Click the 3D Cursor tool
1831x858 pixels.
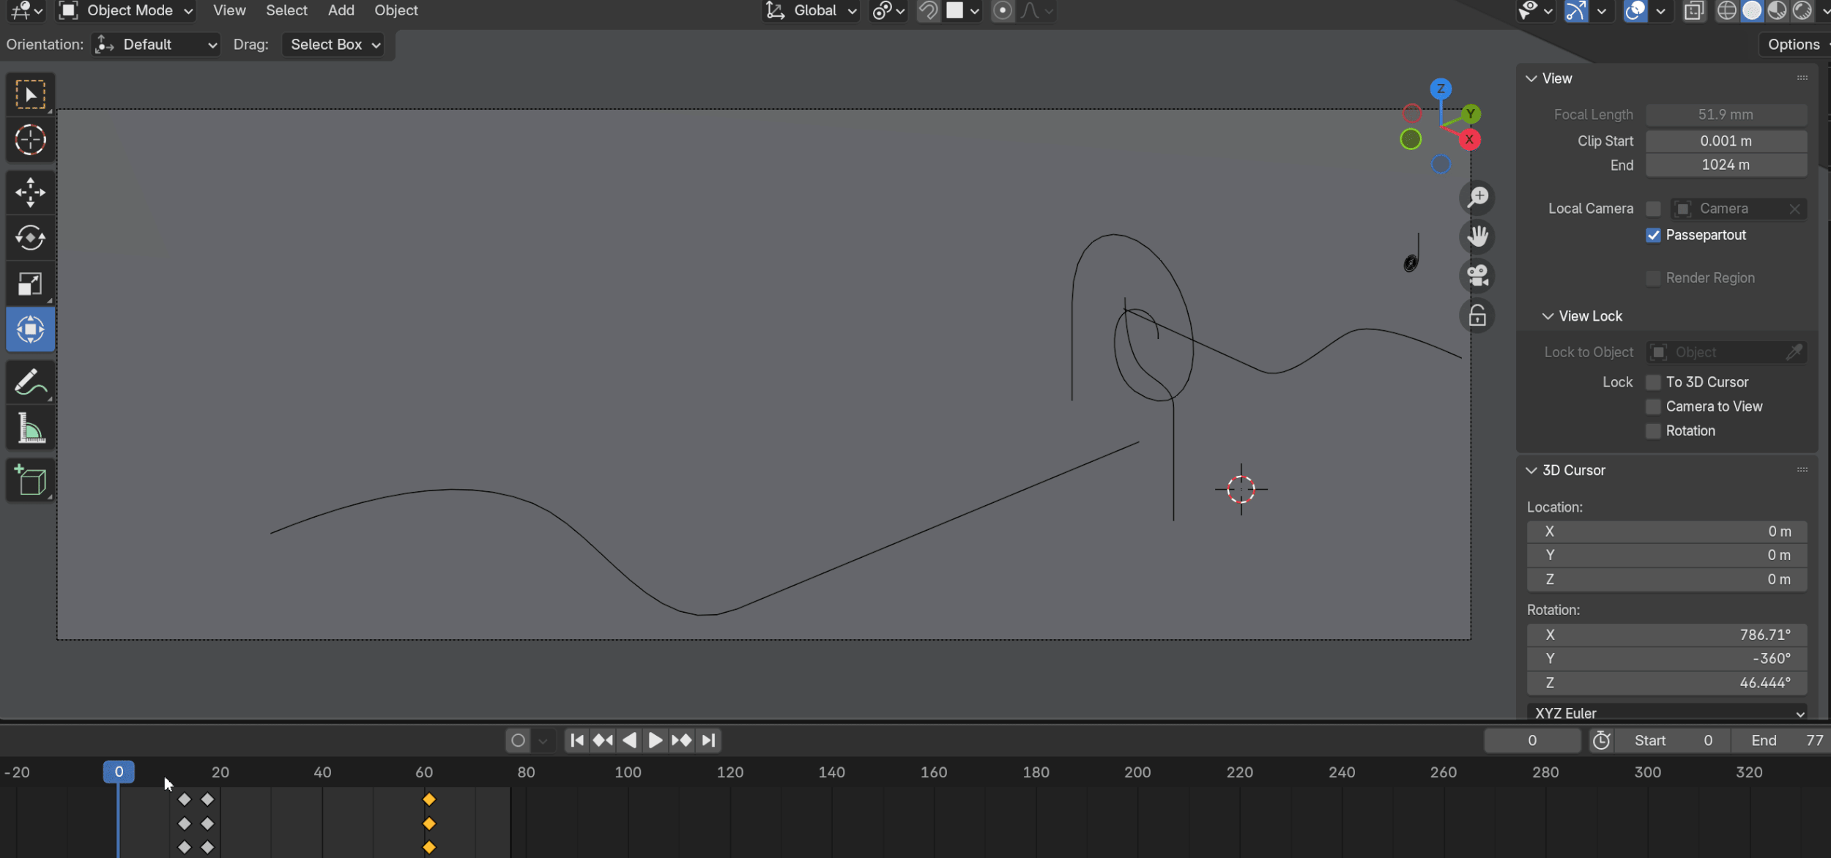tap(30, 140)
